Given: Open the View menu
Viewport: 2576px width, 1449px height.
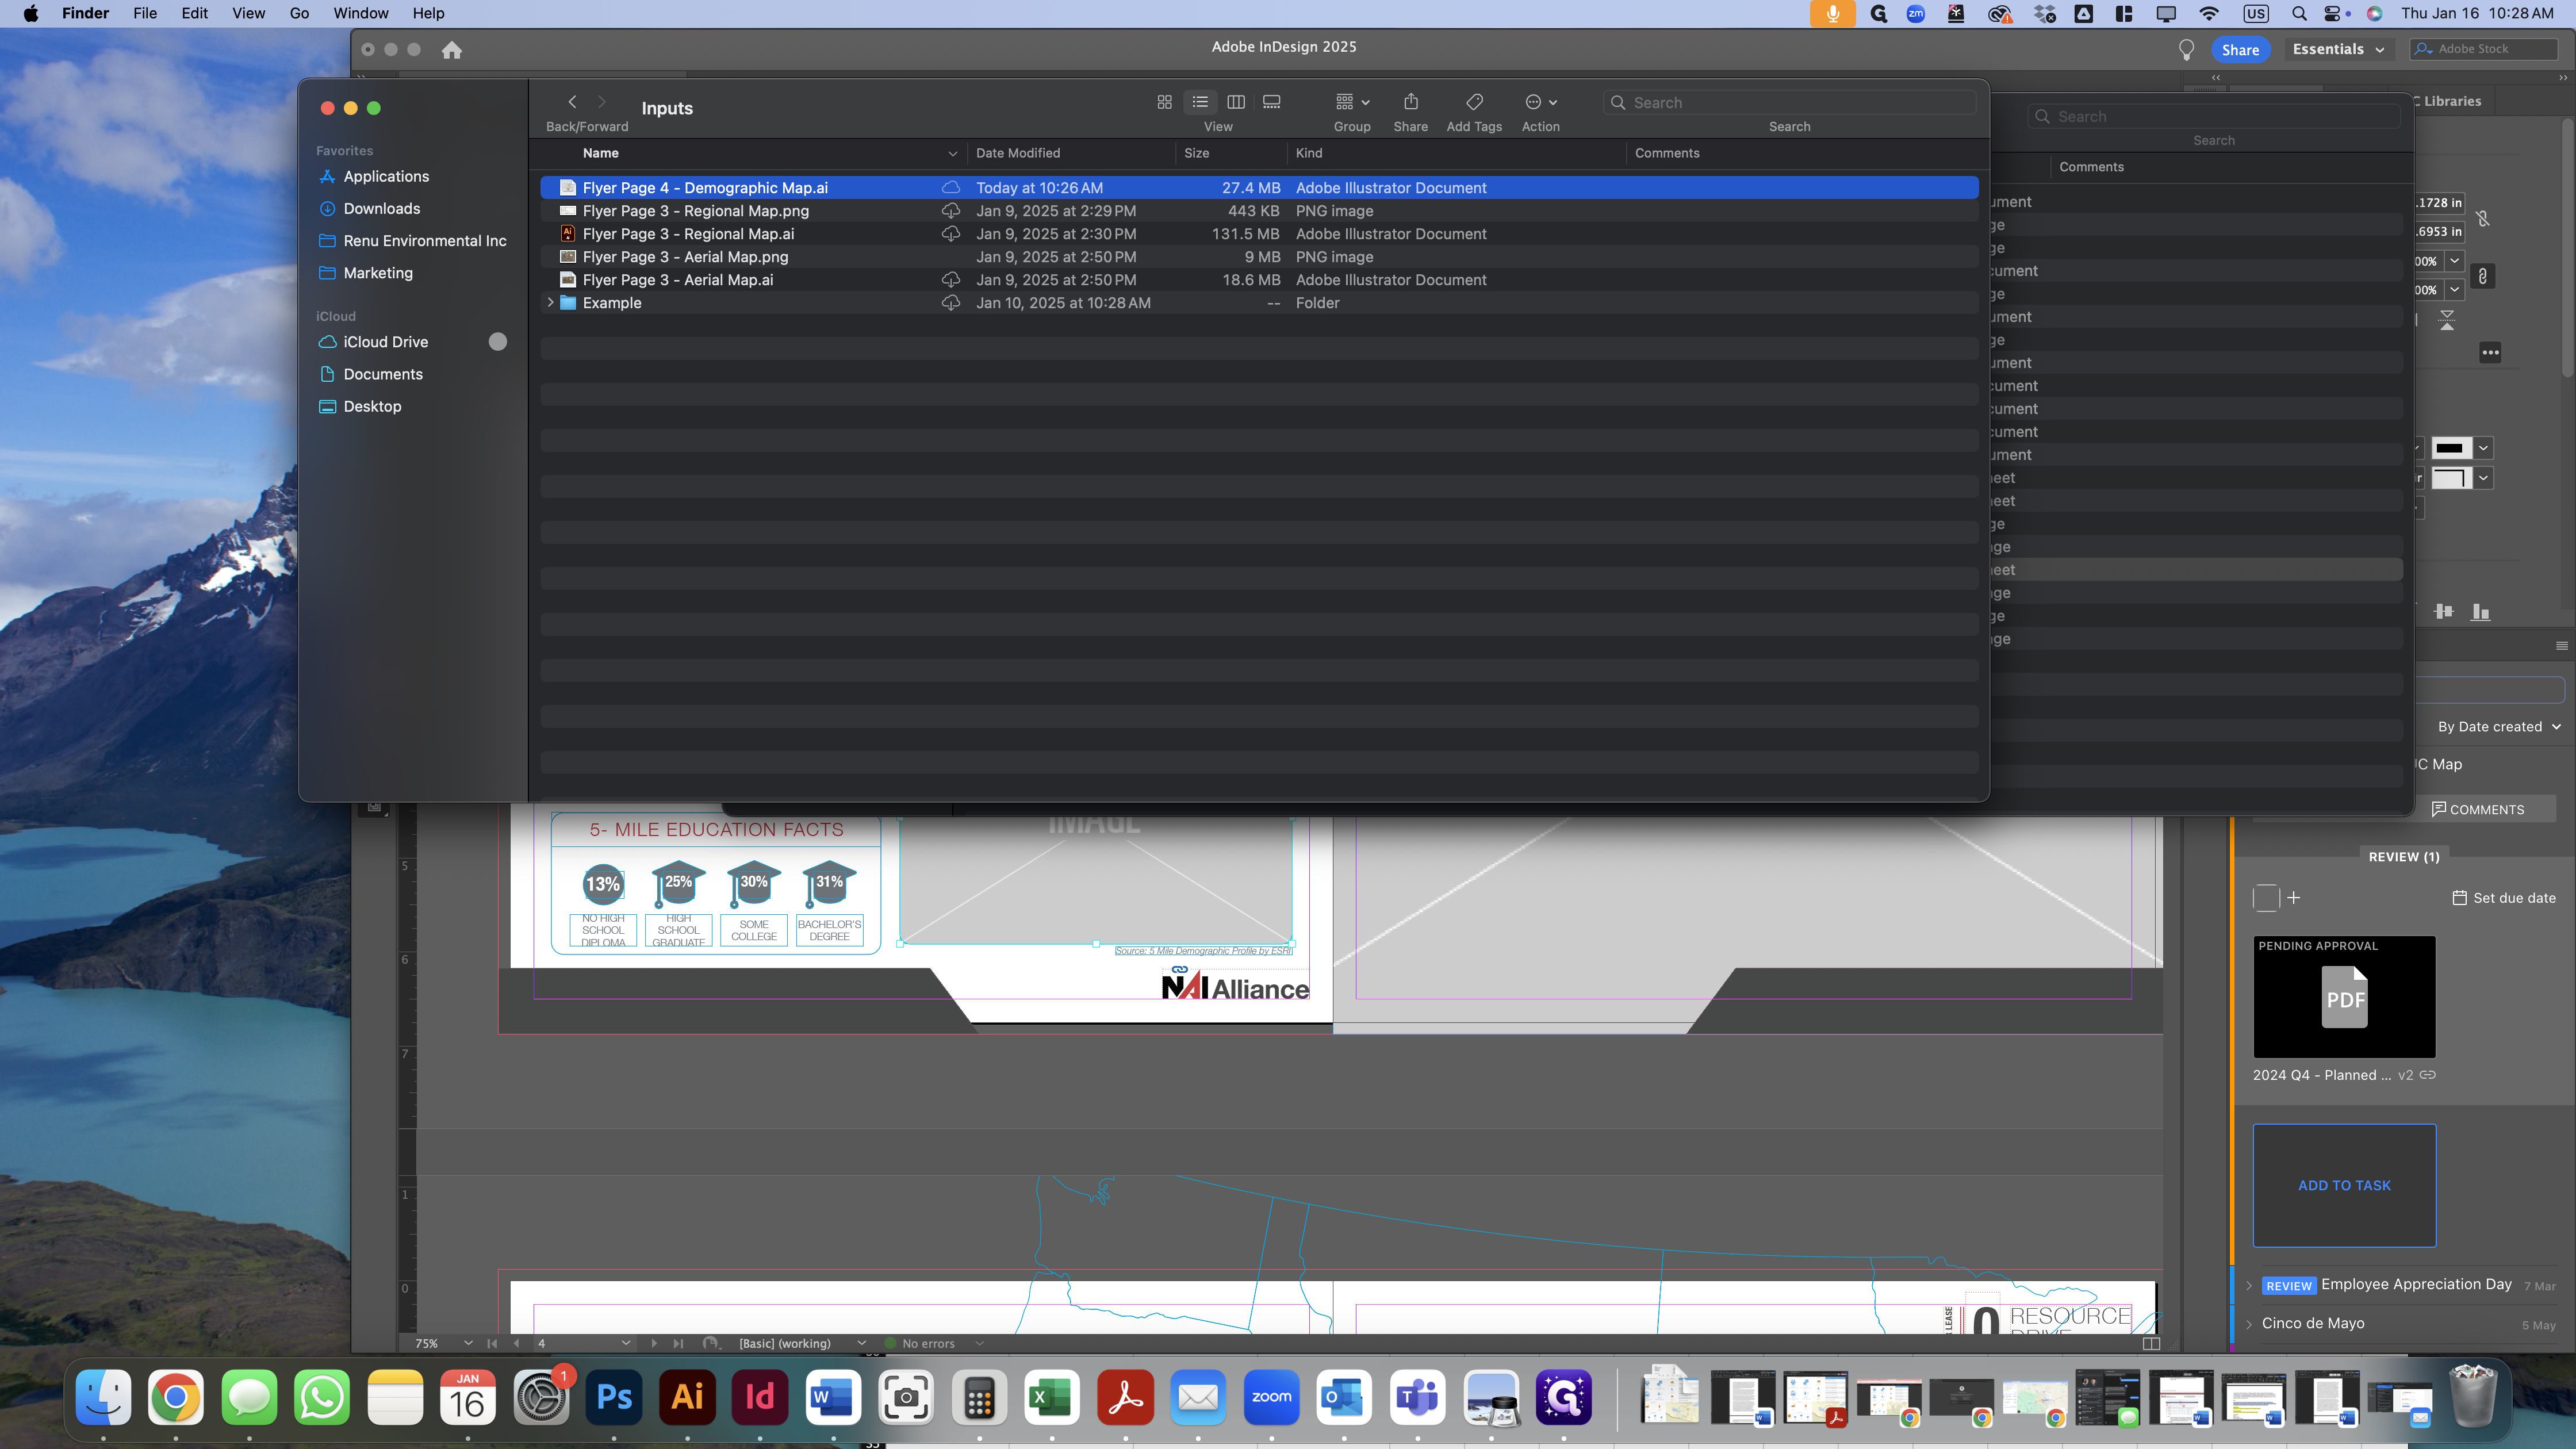Looking at the screenshot, I should coord(249,13).
